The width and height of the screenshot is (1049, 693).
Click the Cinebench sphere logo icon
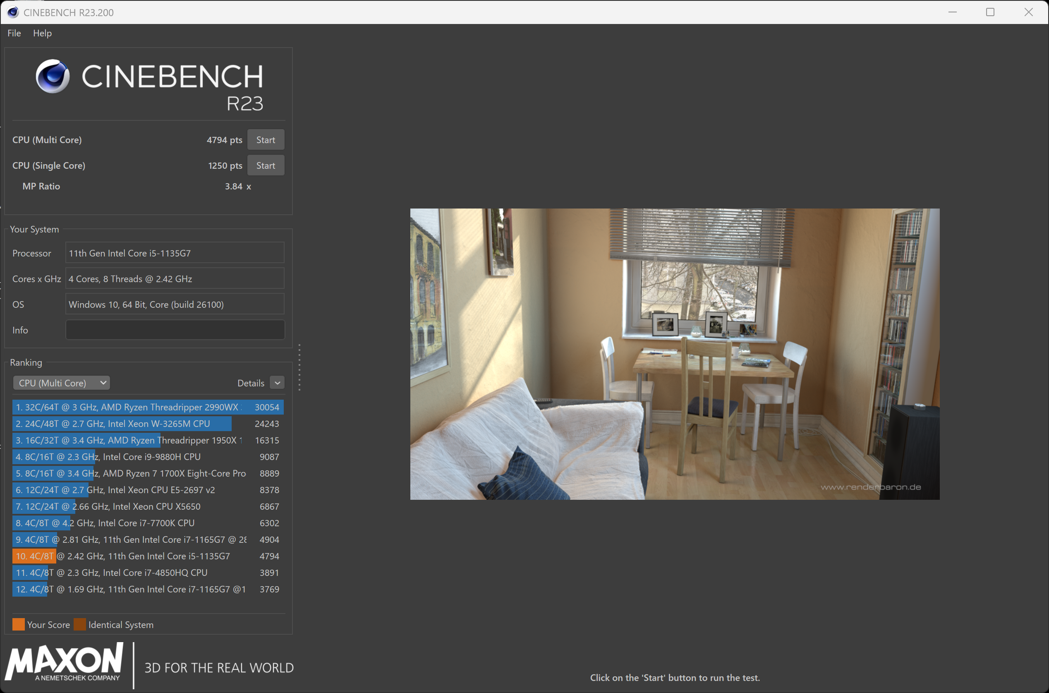53,76
